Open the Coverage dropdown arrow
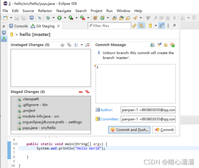This screenshot has height=168, width=199. [x=77, y=18]
